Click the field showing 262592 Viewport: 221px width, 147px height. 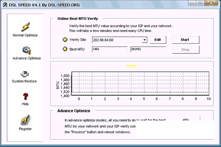(x=148, y=49)
